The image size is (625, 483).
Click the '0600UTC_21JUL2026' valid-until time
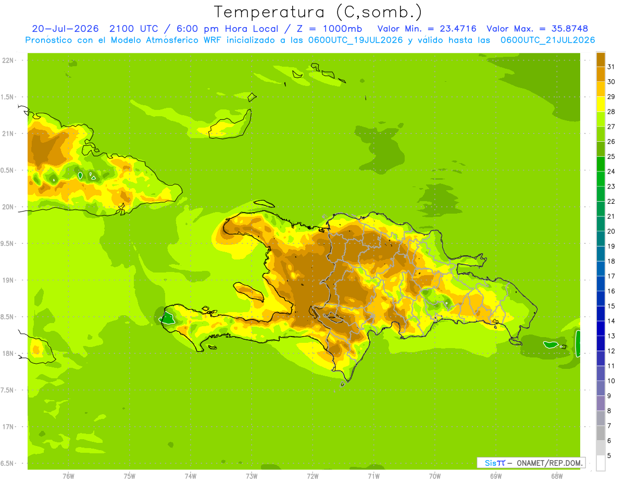click(547, 40)
